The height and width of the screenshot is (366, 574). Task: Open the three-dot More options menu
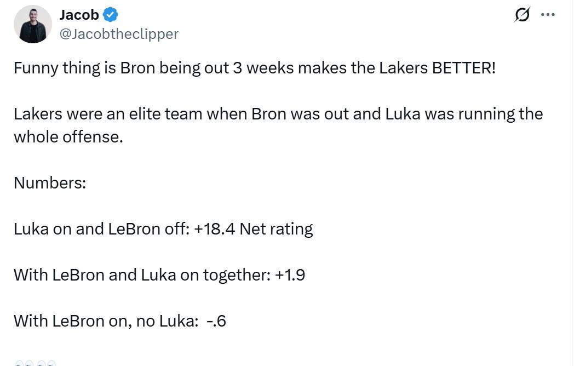[x=548, y=15]
